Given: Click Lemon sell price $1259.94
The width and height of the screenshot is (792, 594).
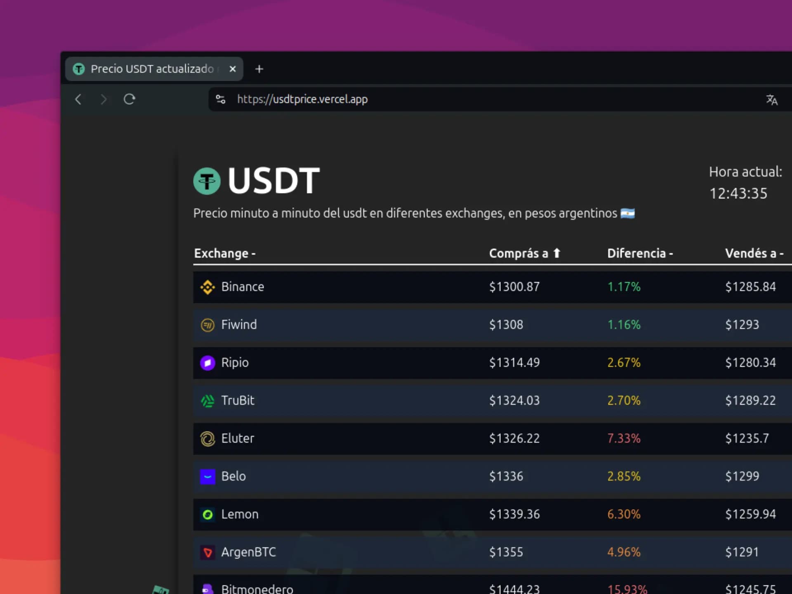Looking at the screenshot, I should coord(750,514).
